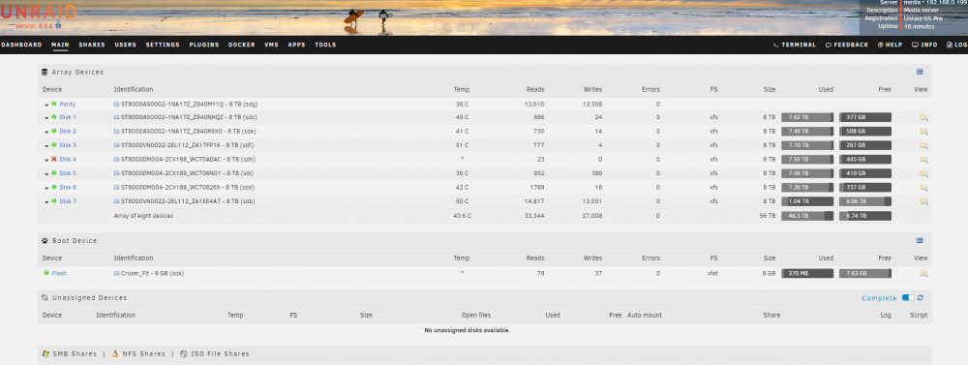968x365 pixels.
Task: Toggle the Unassigned Devices Complete switch
Action: (x=908, y=297)
